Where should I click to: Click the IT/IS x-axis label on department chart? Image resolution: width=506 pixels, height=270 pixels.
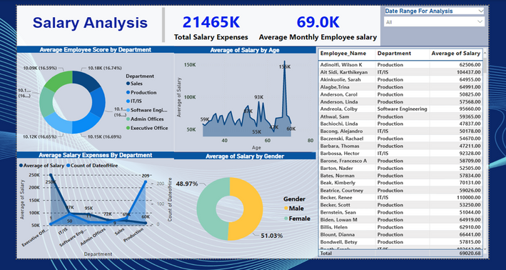point(63,232)
